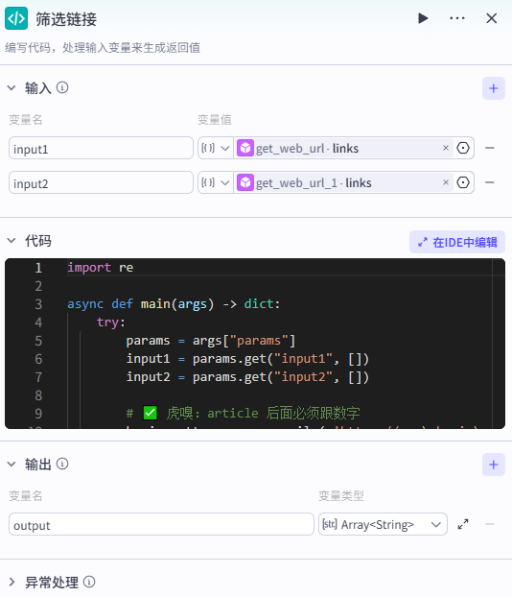Show info tooltip next to 输出

62,465
